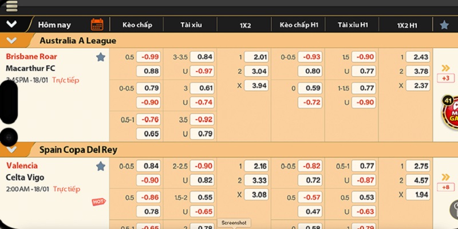Expand the Hôm nay dropdown chevron
458x229 pixels.
tap(11, 25)
